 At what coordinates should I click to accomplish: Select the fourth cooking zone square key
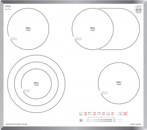(108, 113)
